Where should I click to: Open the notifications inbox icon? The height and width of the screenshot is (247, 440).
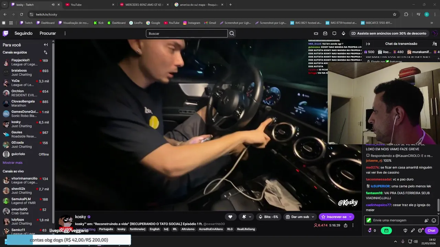coord(325,33)
